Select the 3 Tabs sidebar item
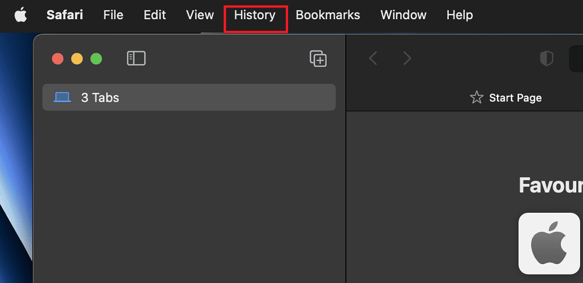 (188, 97)
